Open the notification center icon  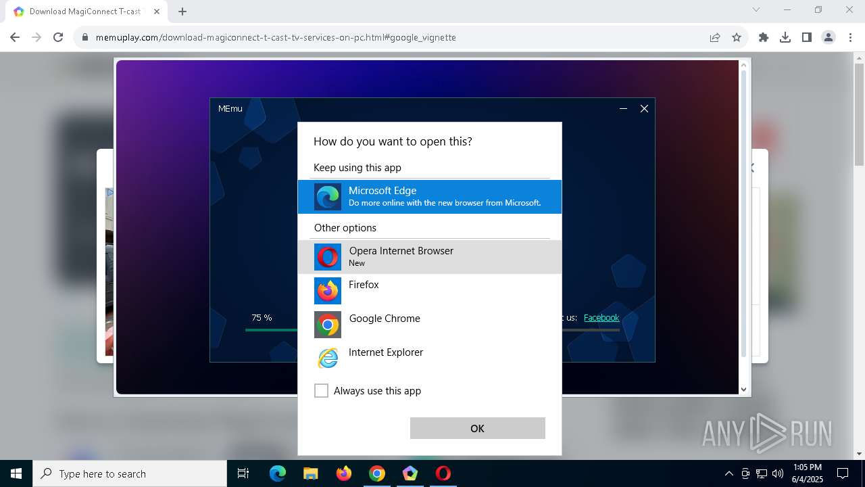843,473
